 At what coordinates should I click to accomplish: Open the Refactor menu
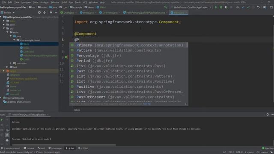coord(55,2)
